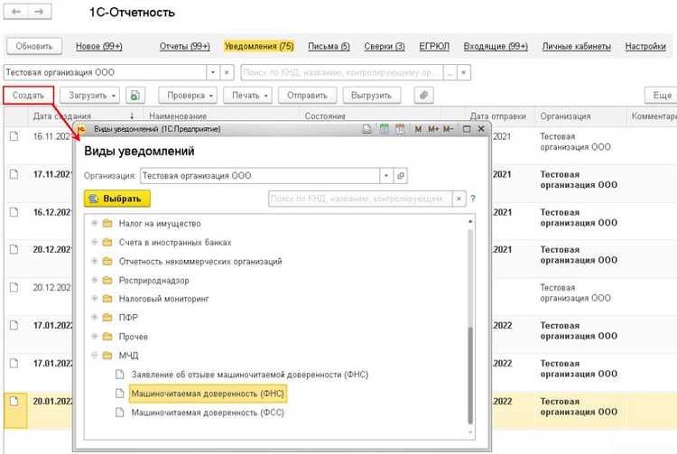677x454 pixels.
Task: Clear the search field in Виды уведомлений
Action: [x=459, y=199]
